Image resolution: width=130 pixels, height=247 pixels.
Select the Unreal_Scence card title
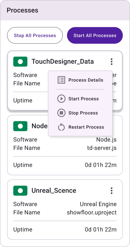pyautogui.click(x=54, y=191)
